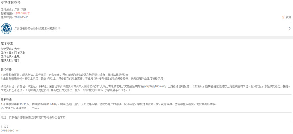This screenshot has height=134, width=293.
Task: Click salary range 10W-15W/年
Action: click(x=22, y=14)
